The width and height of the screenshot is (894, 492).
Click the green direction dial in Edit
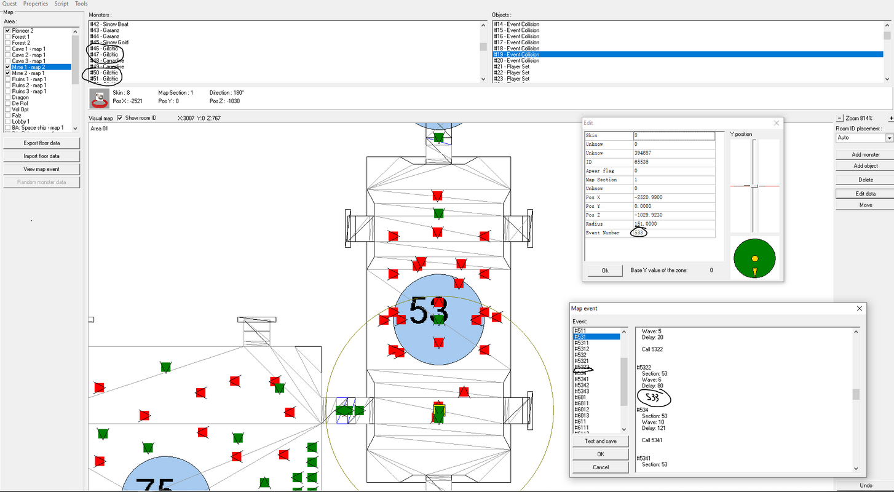[x=754, y=259]
